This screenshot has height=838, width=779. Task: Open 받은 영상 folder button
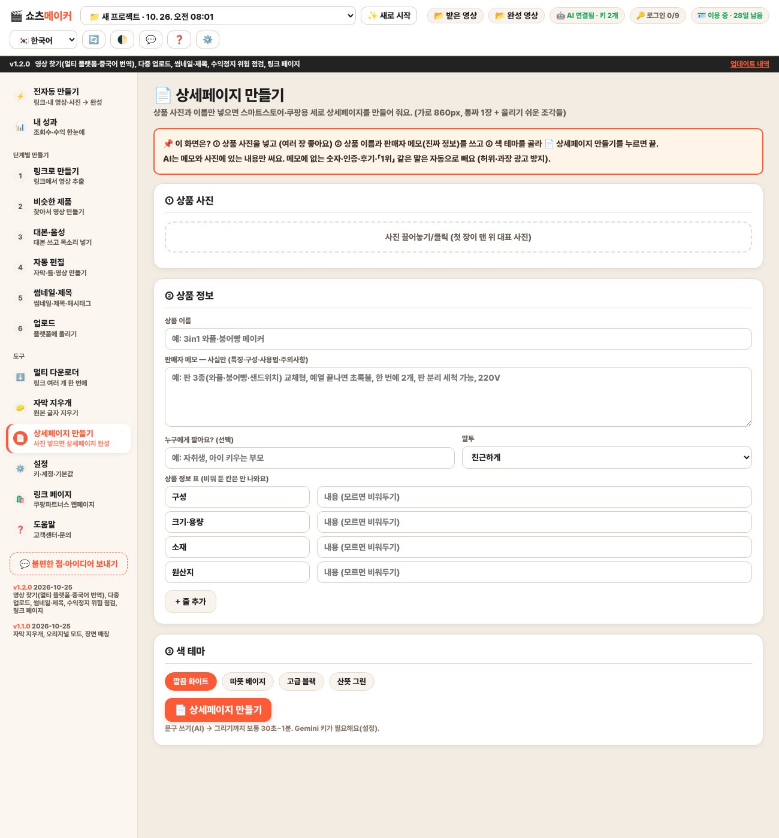click(455, 16)
